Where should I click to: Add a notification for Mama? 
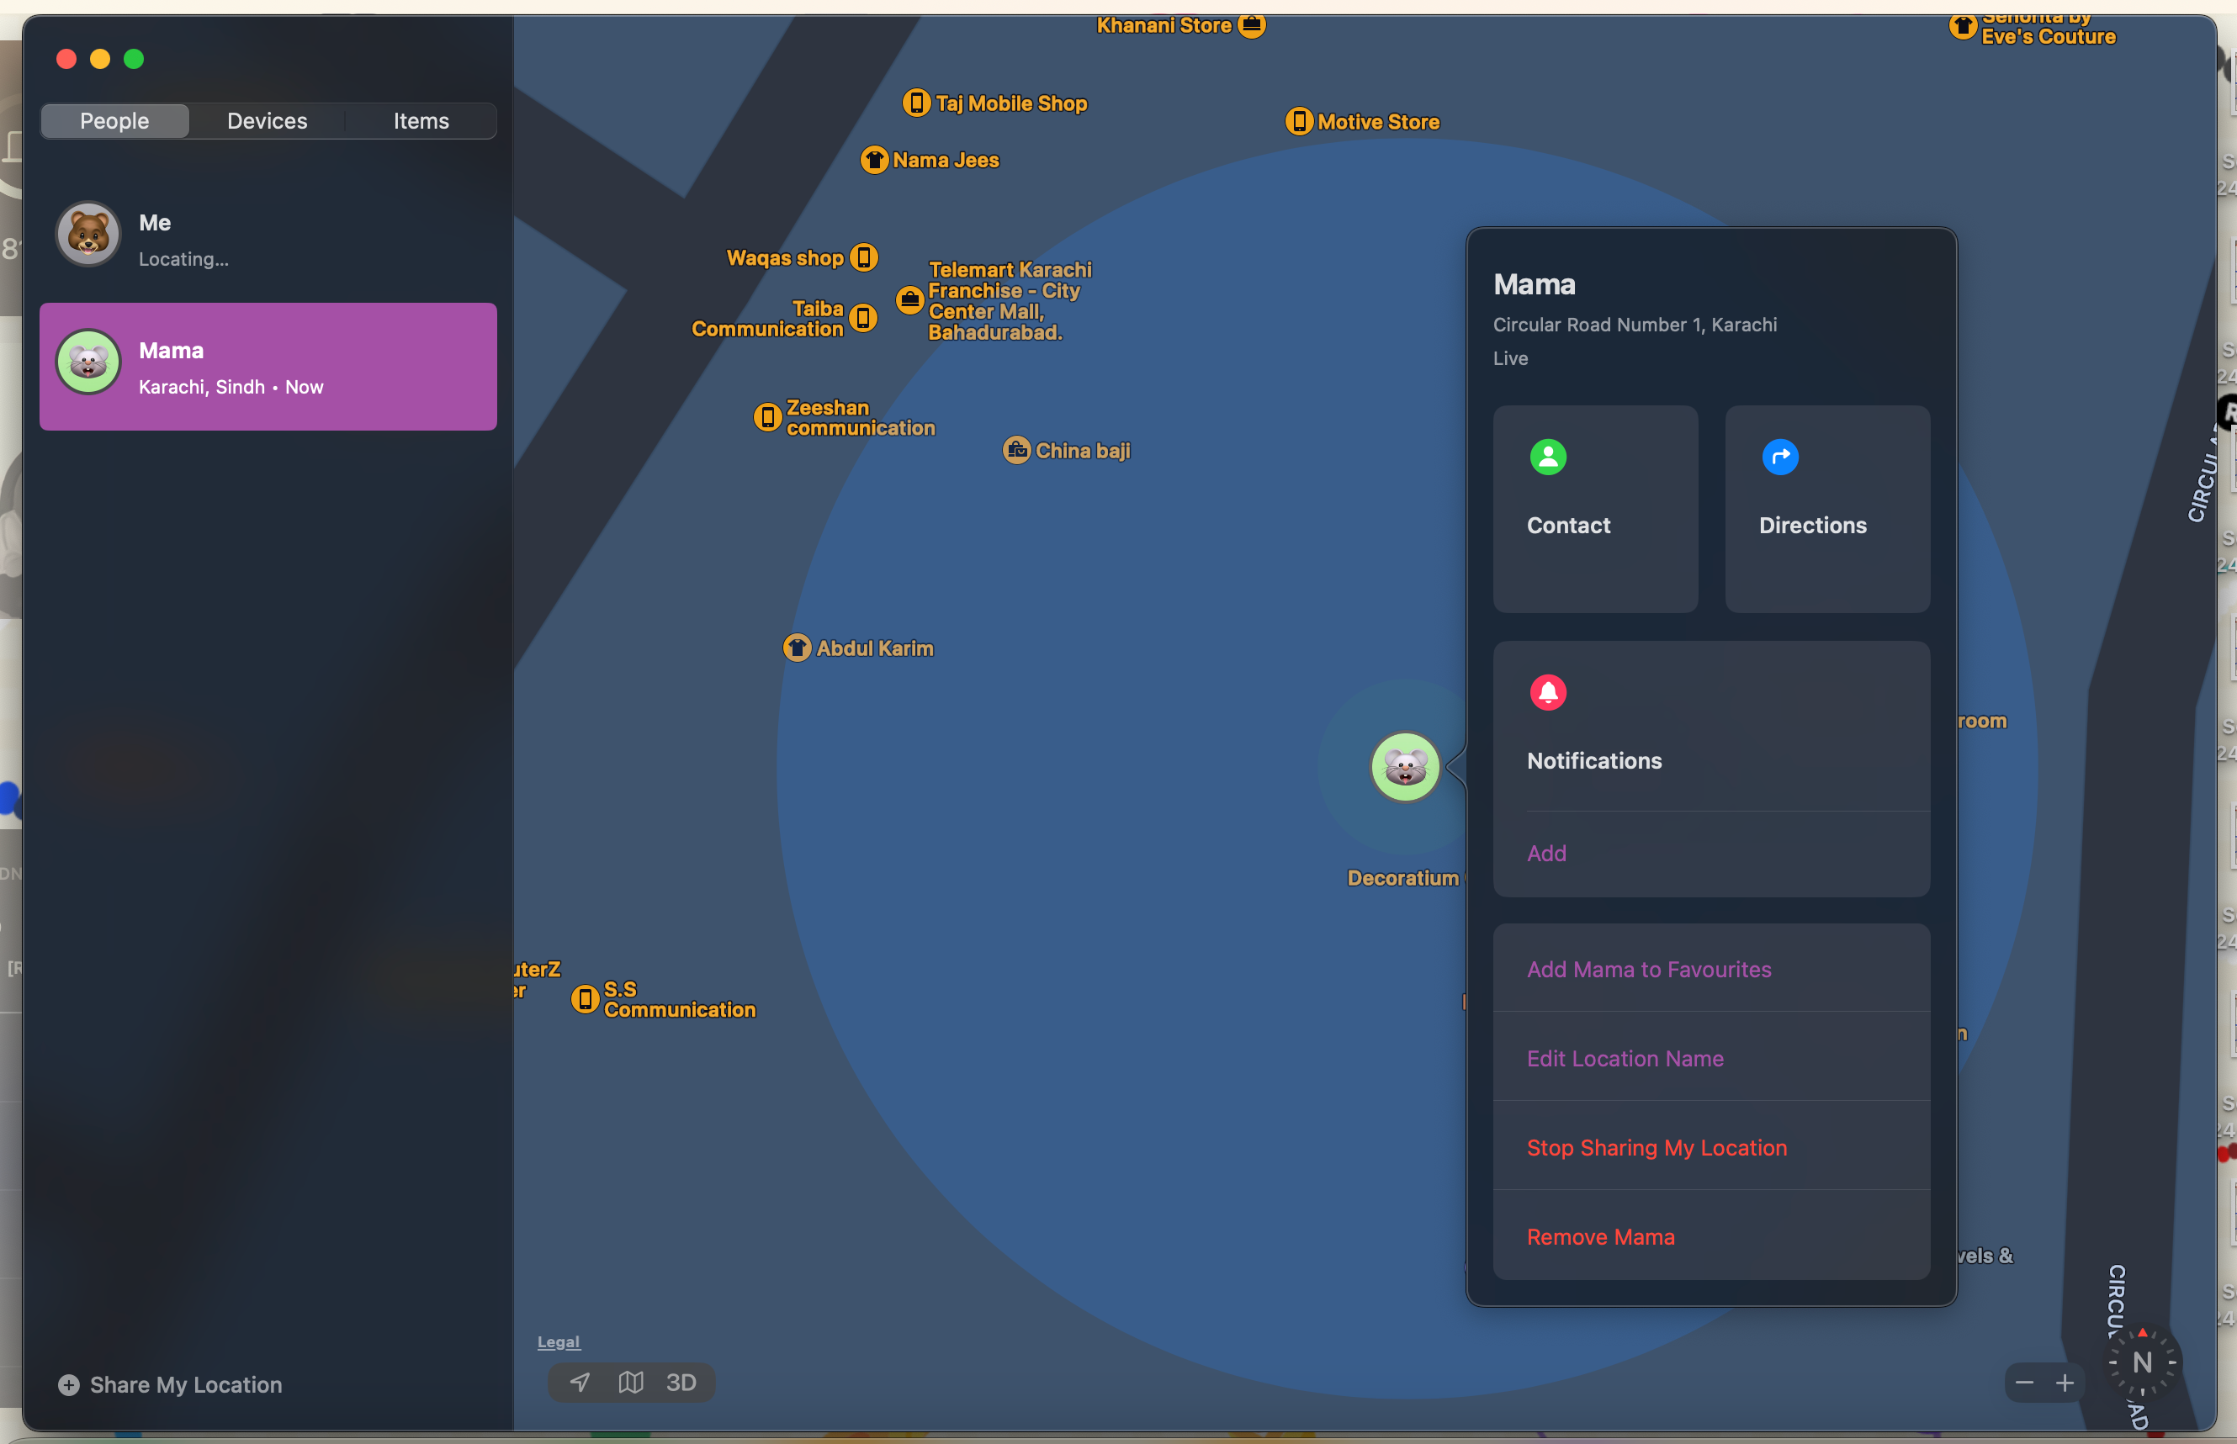pos(1545,854)
